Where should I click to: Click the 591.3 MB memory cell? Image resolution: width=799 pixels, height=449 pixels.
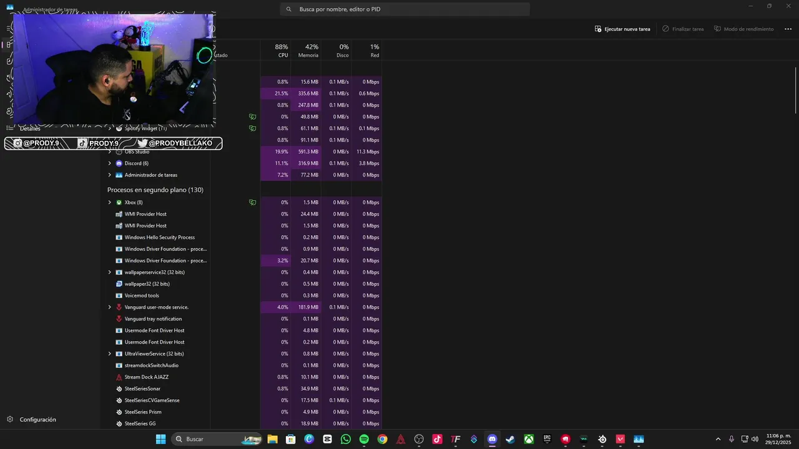coord(306,152)
